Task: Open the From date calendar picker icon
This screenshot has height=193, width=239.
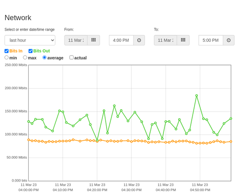Action: pos(94,40)
